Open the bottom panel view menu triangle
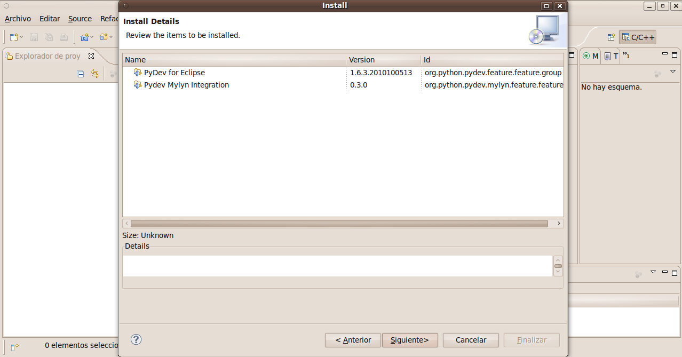The image size is (682, 357). click(x=653, y=272)
